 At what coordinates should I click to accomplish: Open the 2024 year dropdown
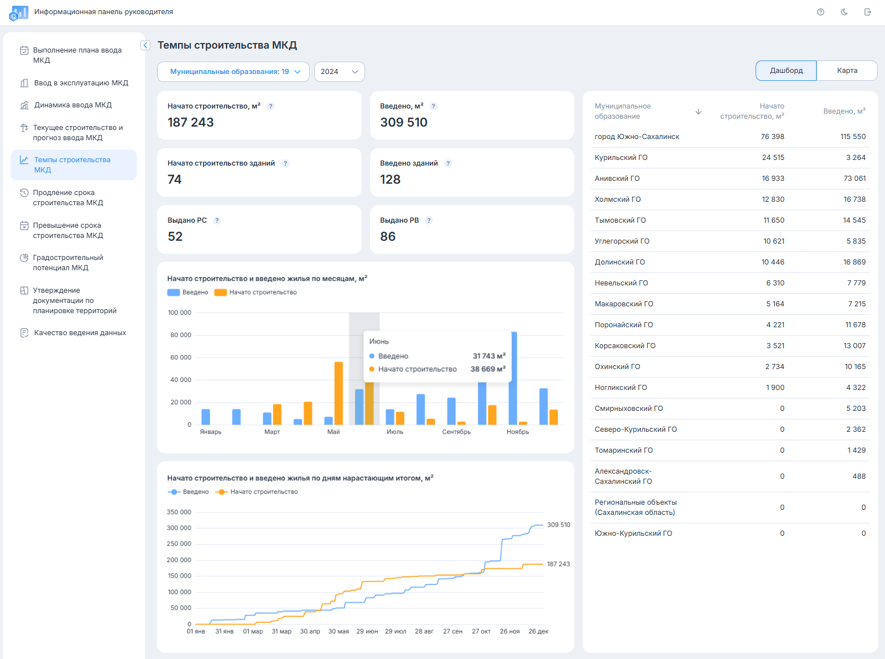[340, 72]
